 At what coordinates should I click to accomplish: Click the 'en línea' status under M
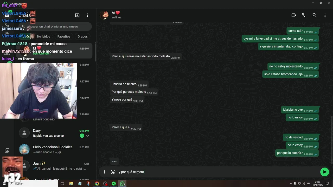click(116, 17)
